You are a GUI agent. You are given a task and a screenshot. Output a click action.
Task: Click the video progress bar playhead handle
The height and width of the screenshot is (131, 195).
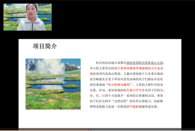90,130
